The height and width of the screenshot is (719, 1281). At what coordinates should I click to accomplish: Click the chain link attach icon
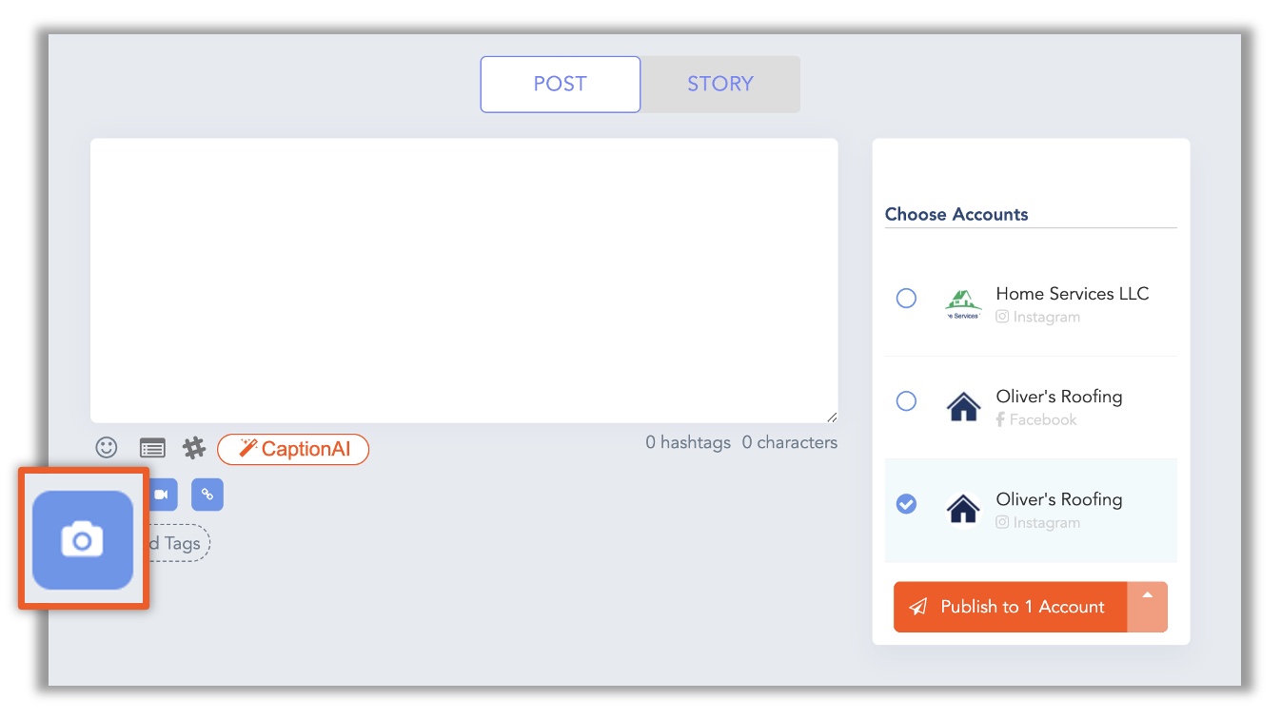207,495
